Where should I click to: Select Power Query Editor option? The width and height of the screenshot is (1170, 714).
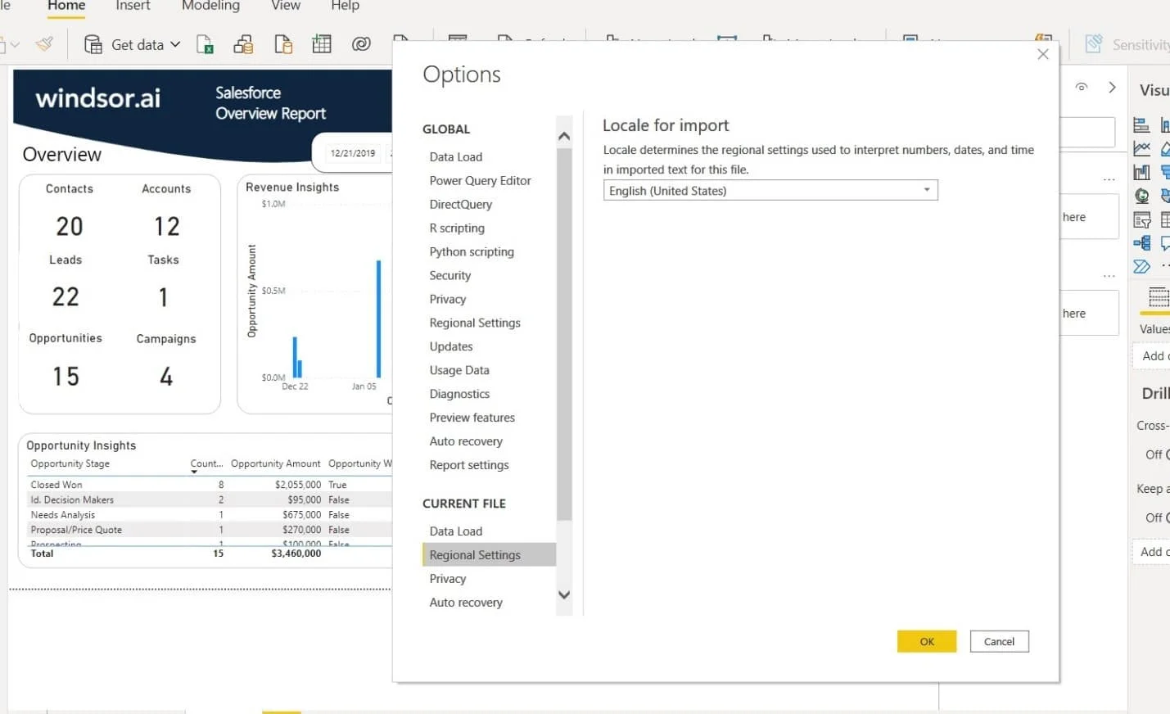[x=480, y=180]
